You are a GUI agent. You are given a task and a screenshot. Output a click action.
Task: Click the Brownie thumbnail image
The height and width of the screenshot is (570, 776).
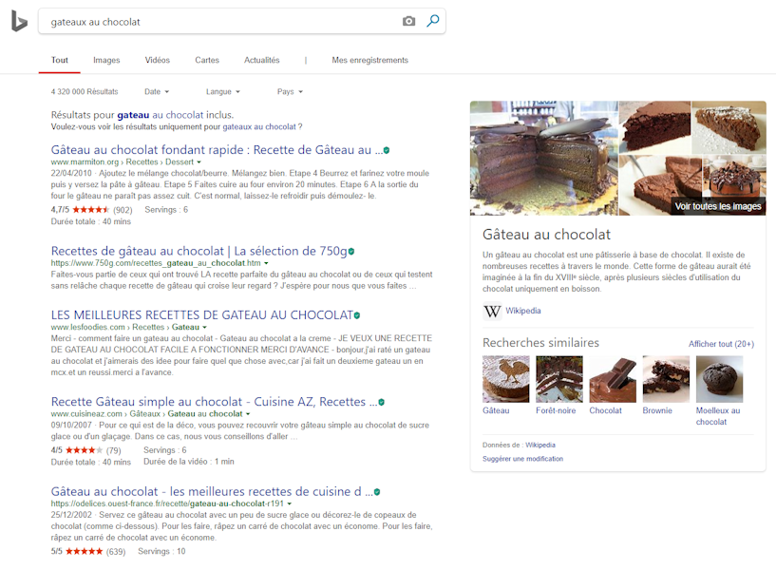(x=666, y=379)
